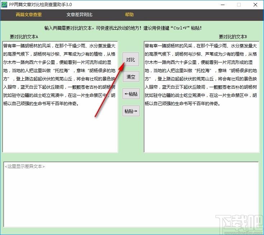Click the 对比 button
The width and height of the screenshot is (264, 235).
pos(131,59)
